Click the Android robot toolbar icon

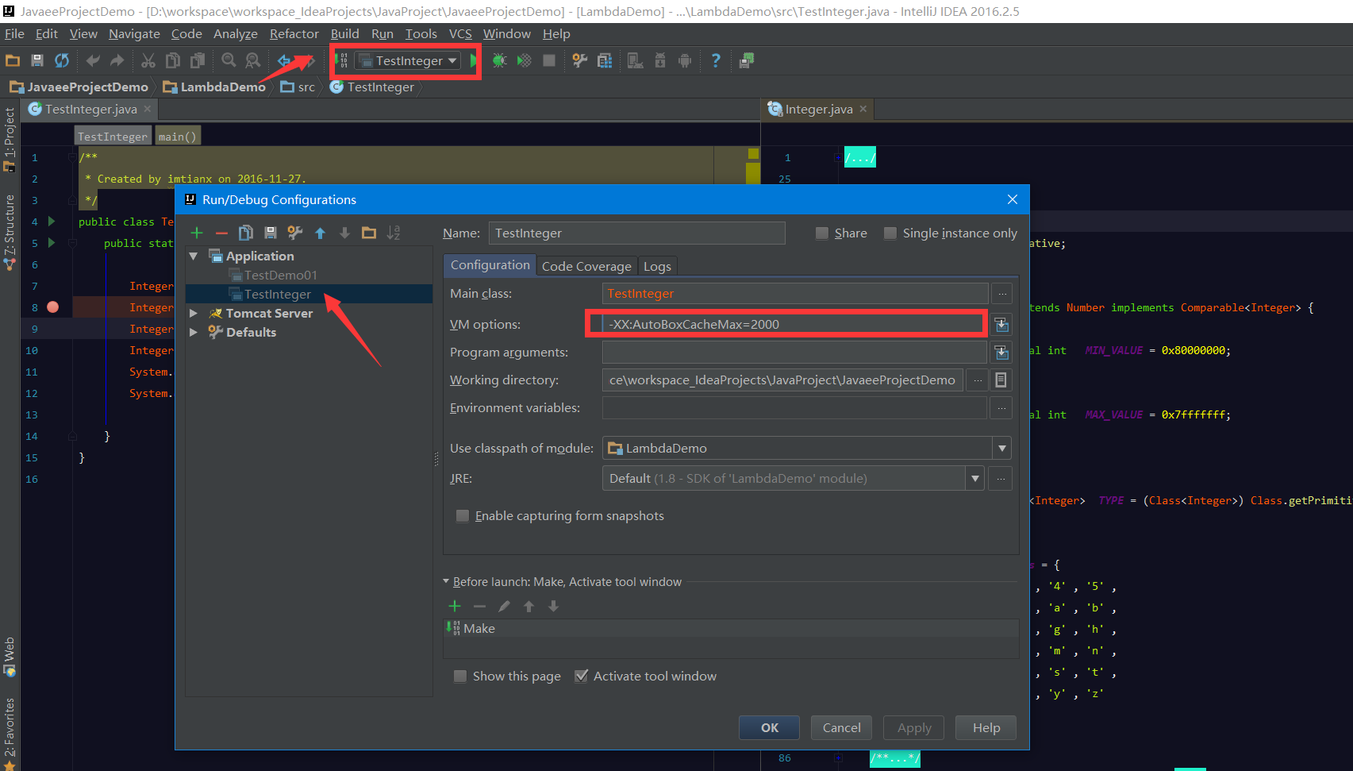(685, 60)
